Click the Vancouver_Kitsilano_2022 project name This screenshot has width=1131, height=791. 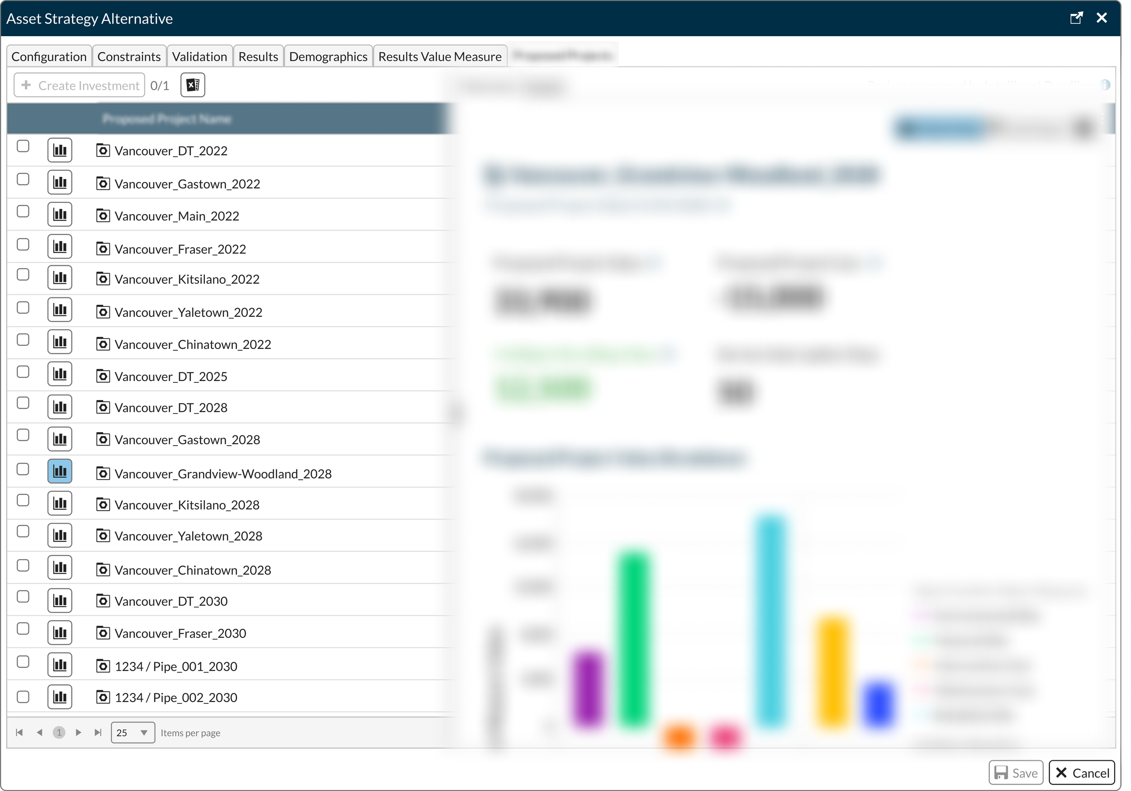click(x=187, y=280)
